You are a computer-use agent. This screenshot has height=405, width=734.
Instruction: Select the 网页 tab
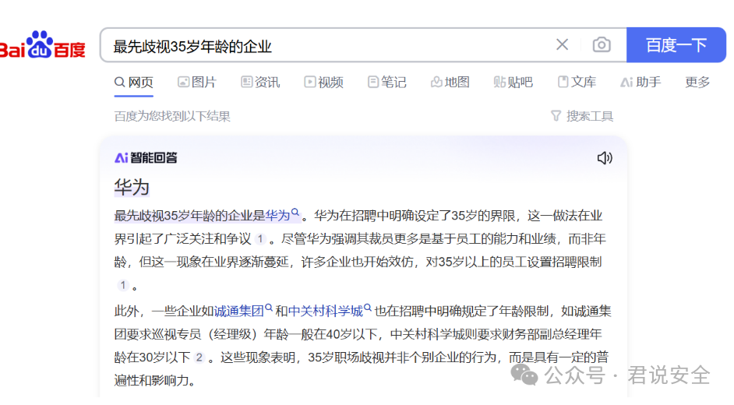134,83
